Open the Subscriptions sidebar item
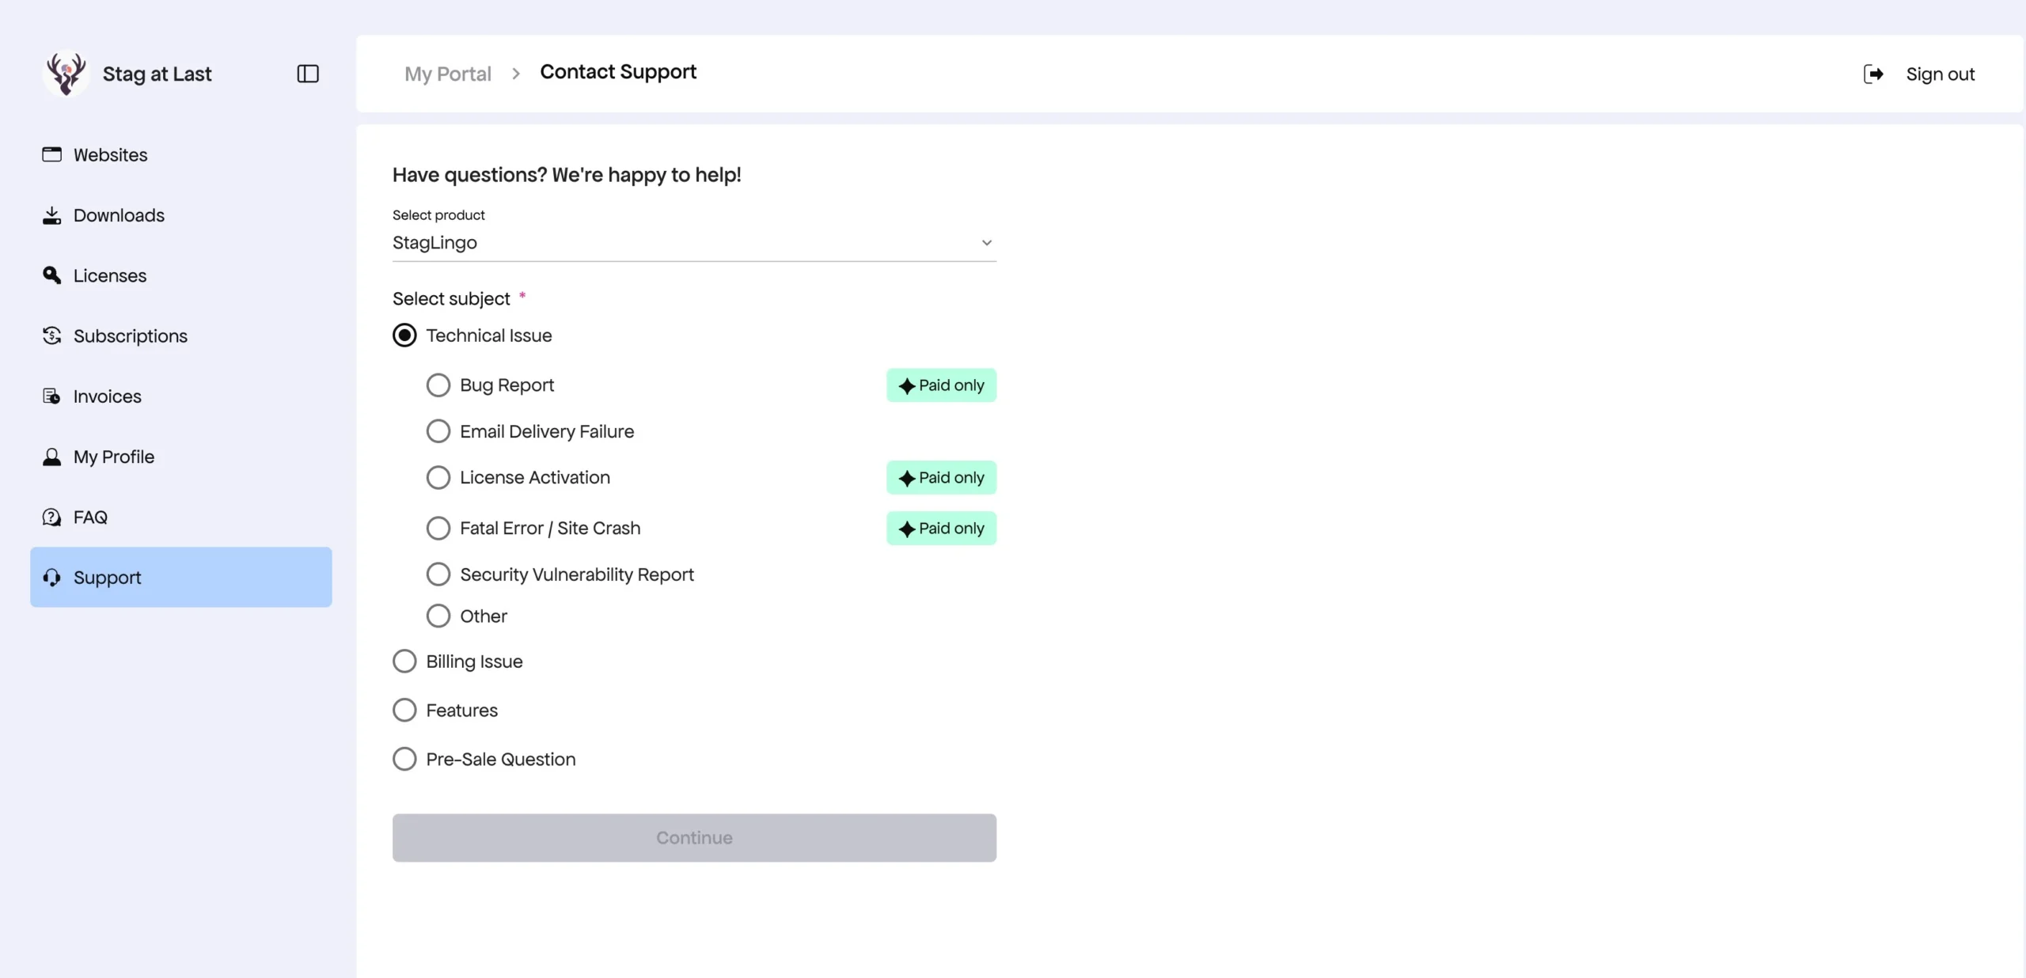This screenshot has width=2026, height=978. (x=181, y=335)
